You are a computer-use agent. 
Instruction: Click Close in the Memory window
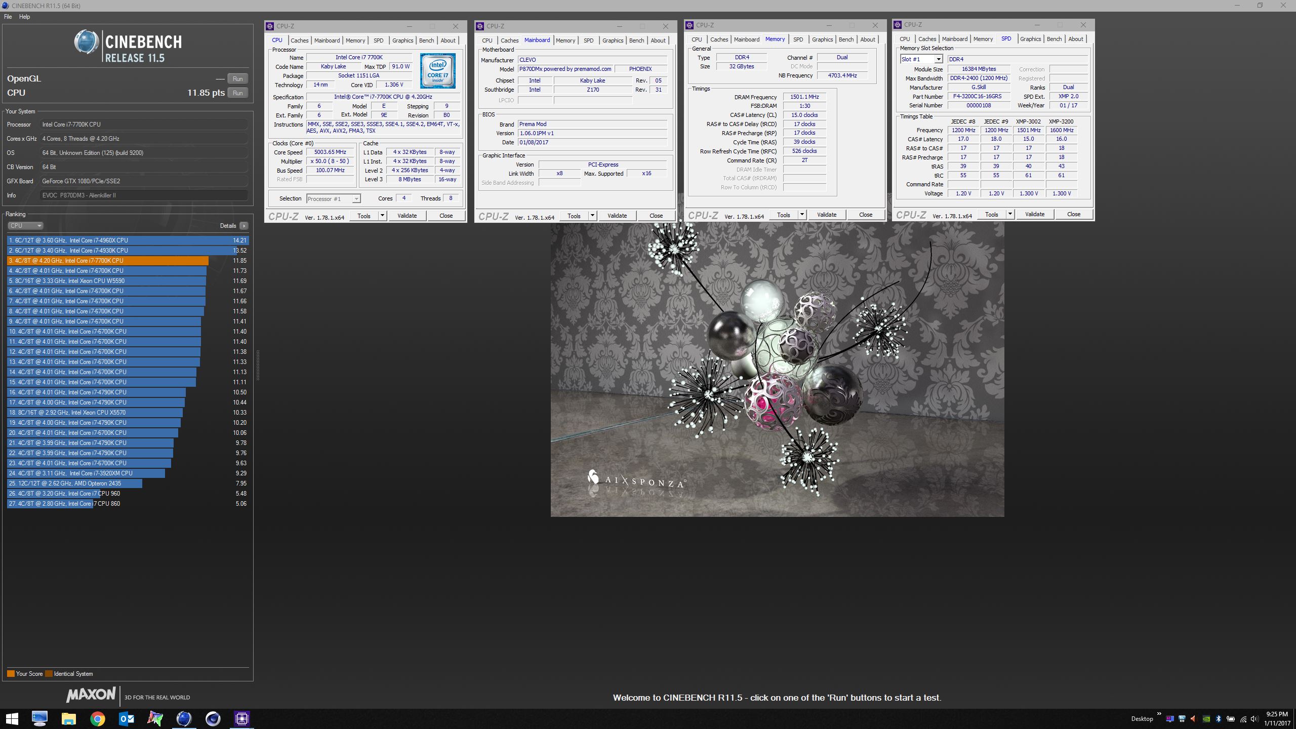point(866,215)
